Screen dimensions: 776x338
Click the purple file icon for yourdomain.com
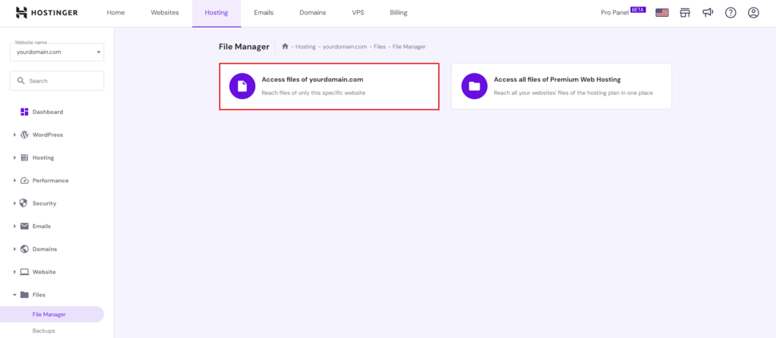coord(242,86)
